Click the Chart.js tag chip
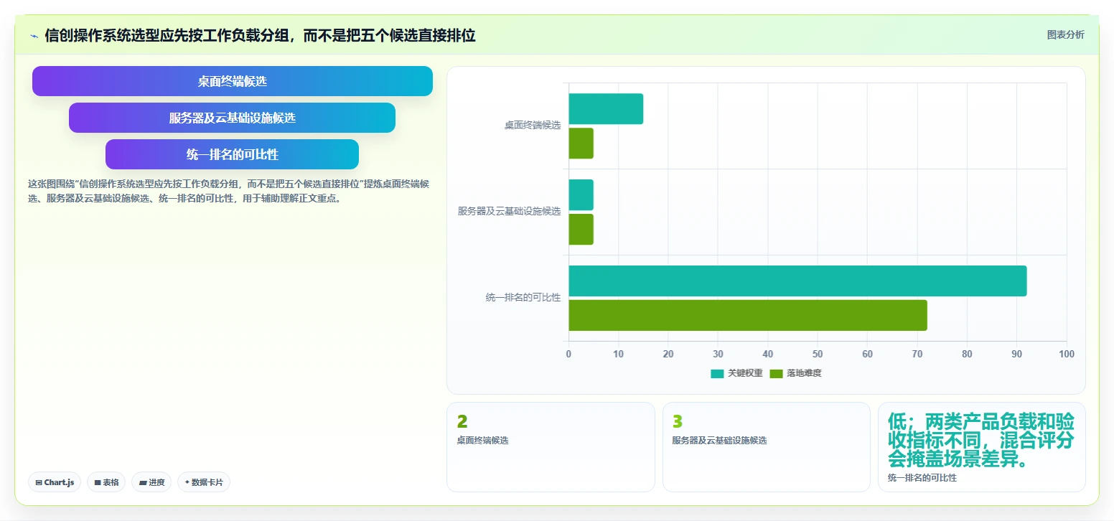1114x521 pixels. 55,482
